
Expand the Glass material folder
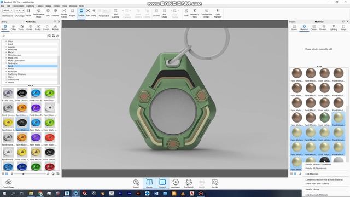[x=6, y=42]
